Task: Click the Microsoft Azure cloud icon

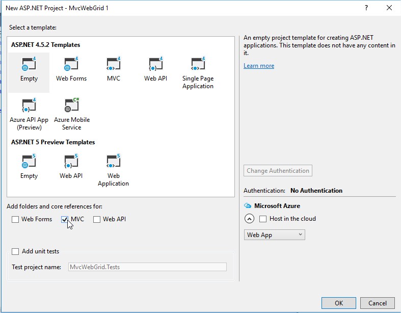Action: point(248,205)
